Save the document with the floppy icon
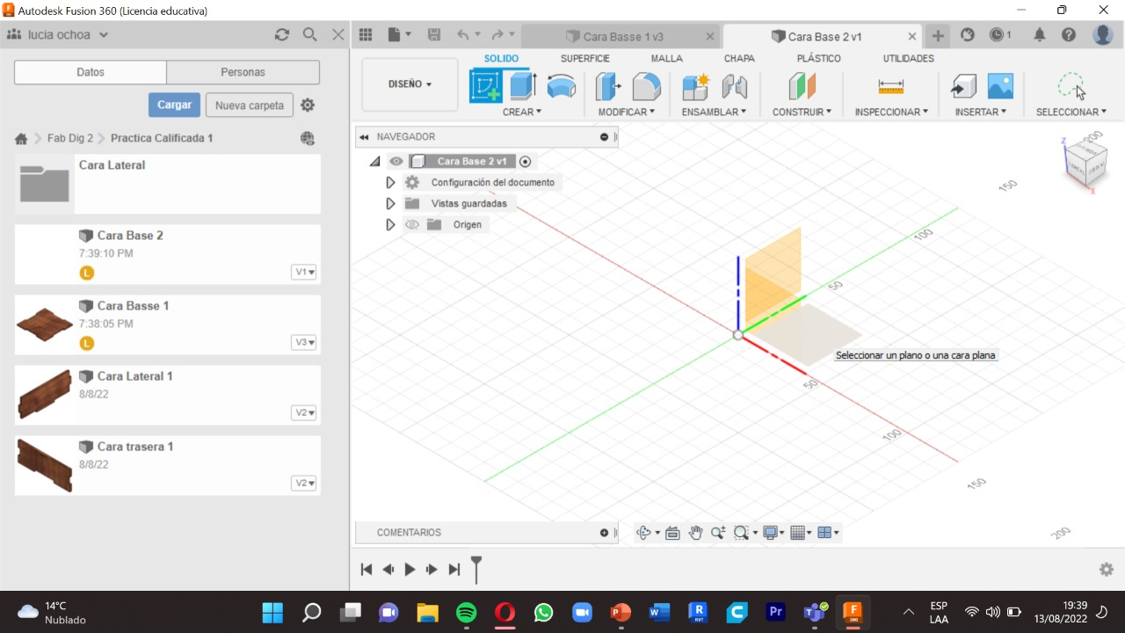1125x633 pixels. pos(434,35)
